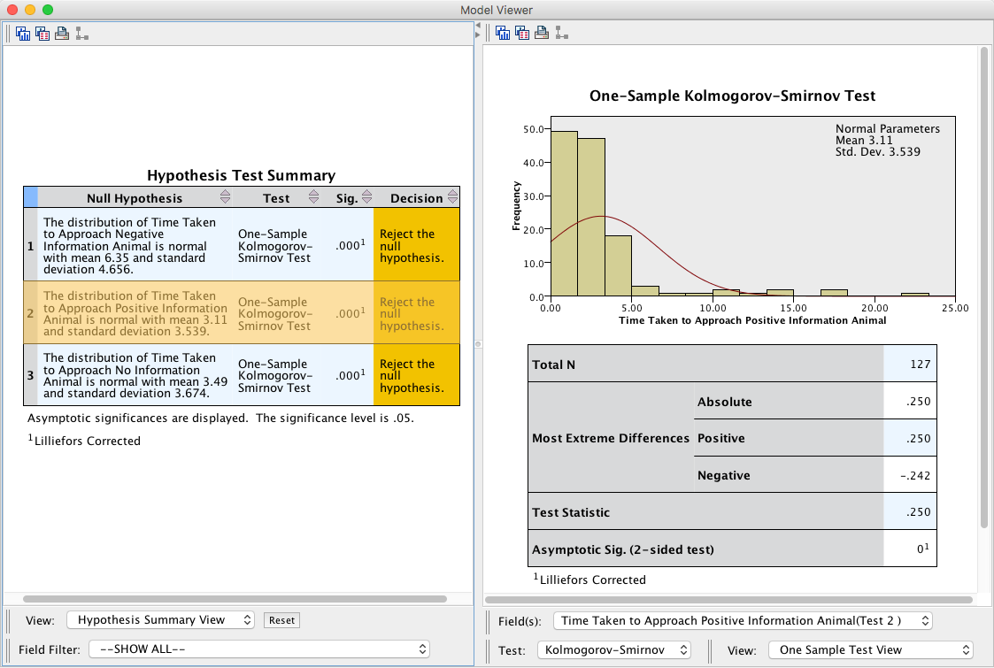The width and height of the screenshot is (994, 668).
Task: Open the One Sample Test View dropdown
Action: point(870,649)
